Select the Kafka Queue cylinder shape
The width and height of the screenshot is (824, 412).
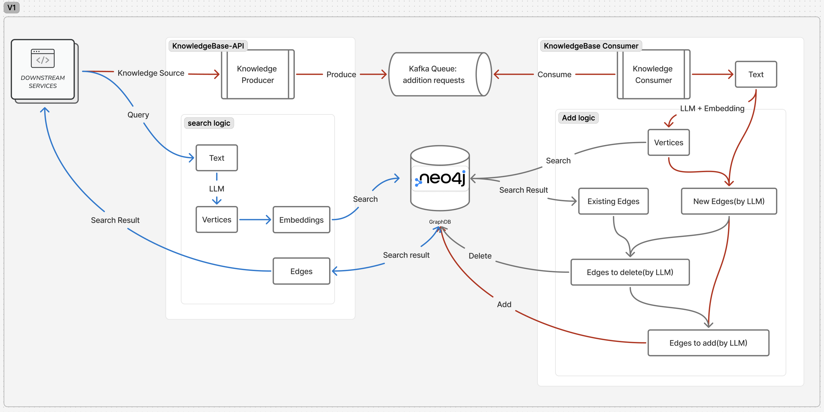coord(440,74)
